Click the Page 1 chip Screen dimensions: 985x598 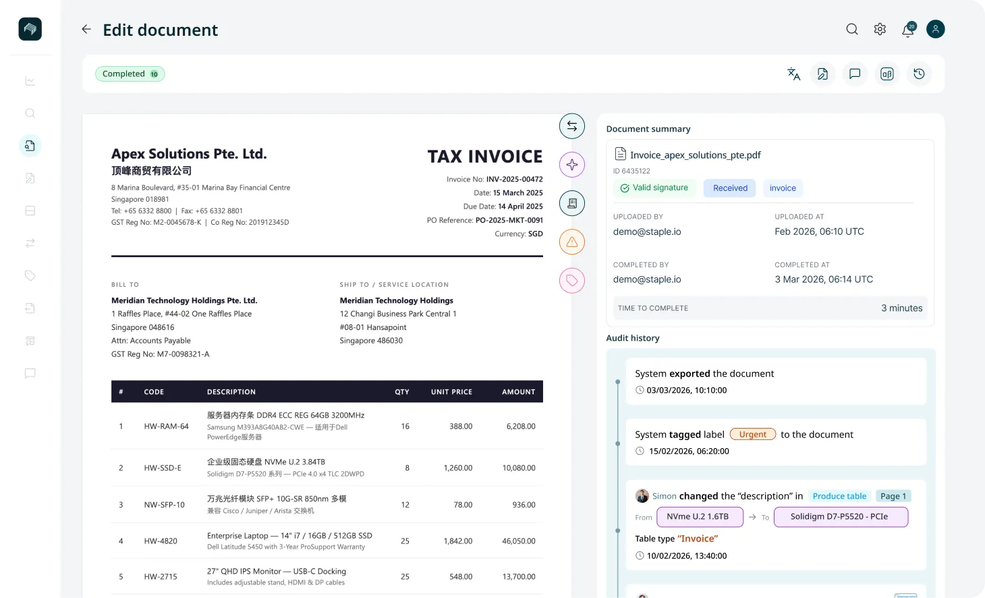(x=893, y=496)
